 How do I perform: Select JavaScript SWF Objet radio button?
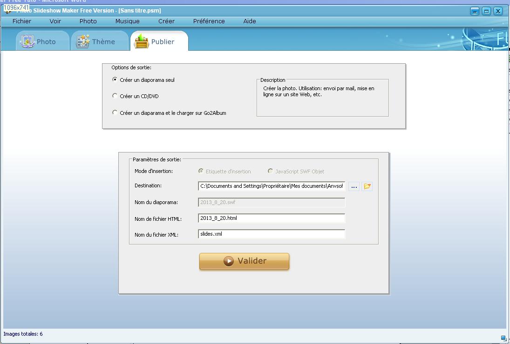click(x=270, y=171)
